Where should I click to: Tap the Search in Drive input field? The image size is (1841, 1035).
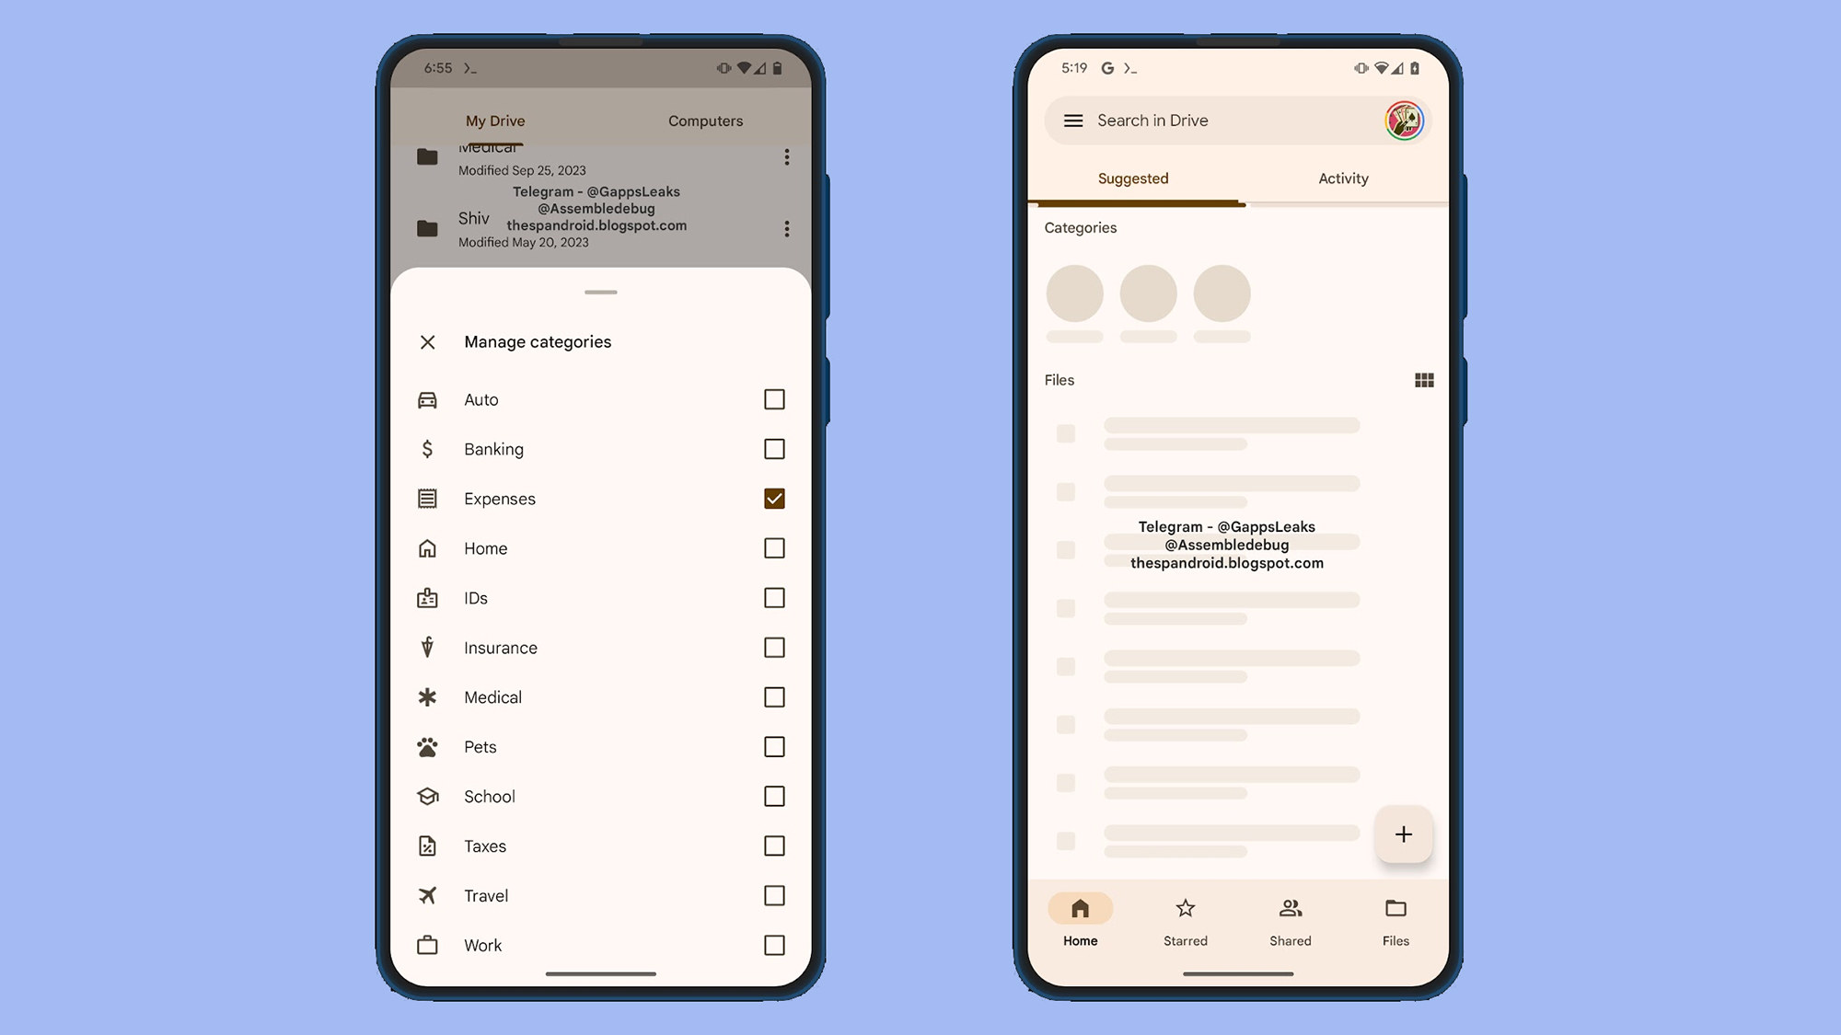[1226, 119]
